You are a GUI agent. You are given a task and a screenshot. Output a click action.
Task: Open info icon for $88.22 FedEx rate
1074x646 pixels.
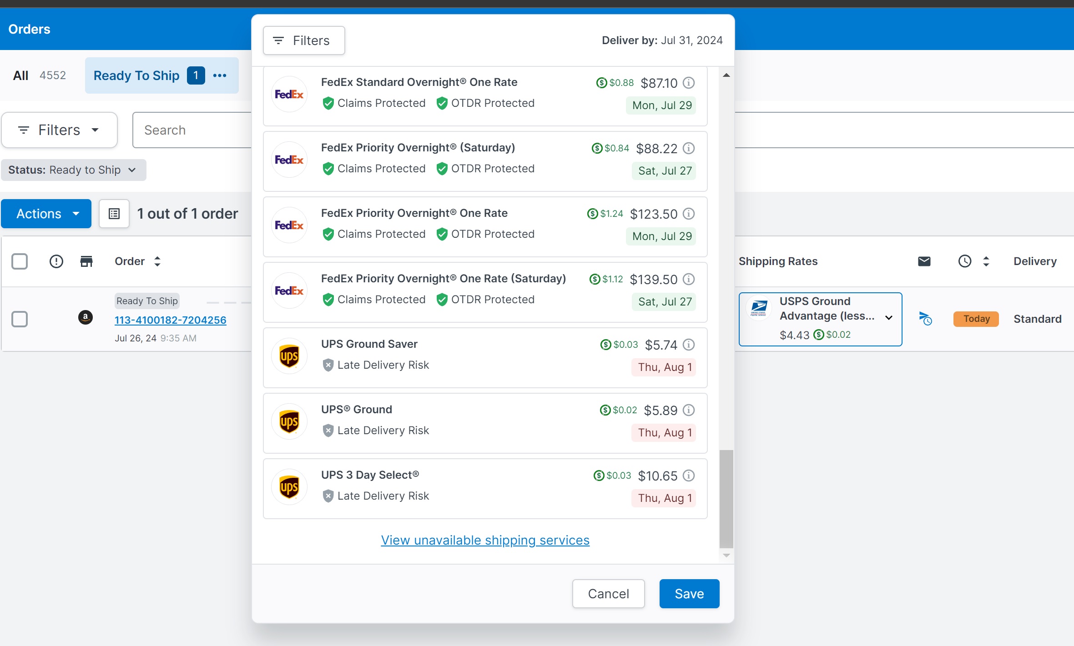coord(689,148)
